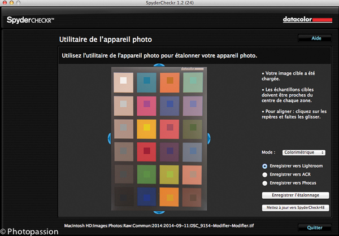Image resolution: width=339 pixels, height=236 pixels.
Task: Click the dark purple patch in the fourth row
Action: coord(169,152)
